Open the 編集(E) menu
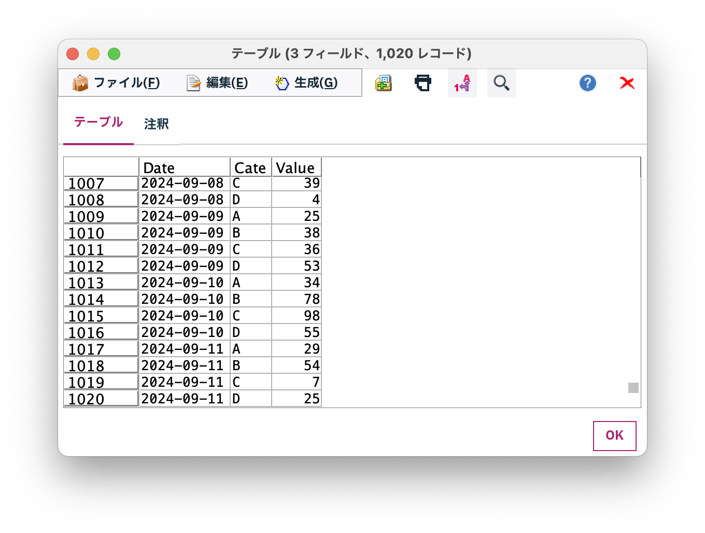The width and height of the screenshot is (705, 533). 227,82
